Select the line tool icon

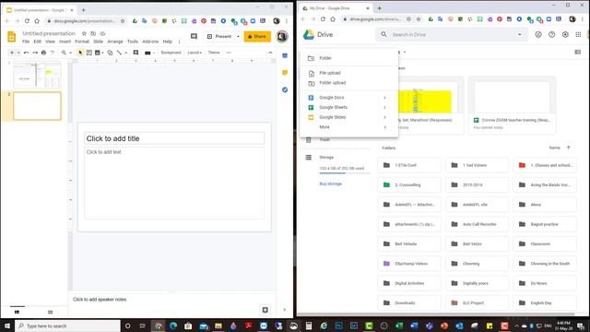point(119,53)
